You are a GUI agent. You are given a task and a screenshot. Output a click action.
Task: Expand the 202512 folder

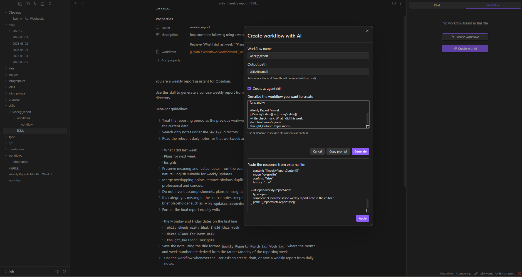tap(10, 31)
